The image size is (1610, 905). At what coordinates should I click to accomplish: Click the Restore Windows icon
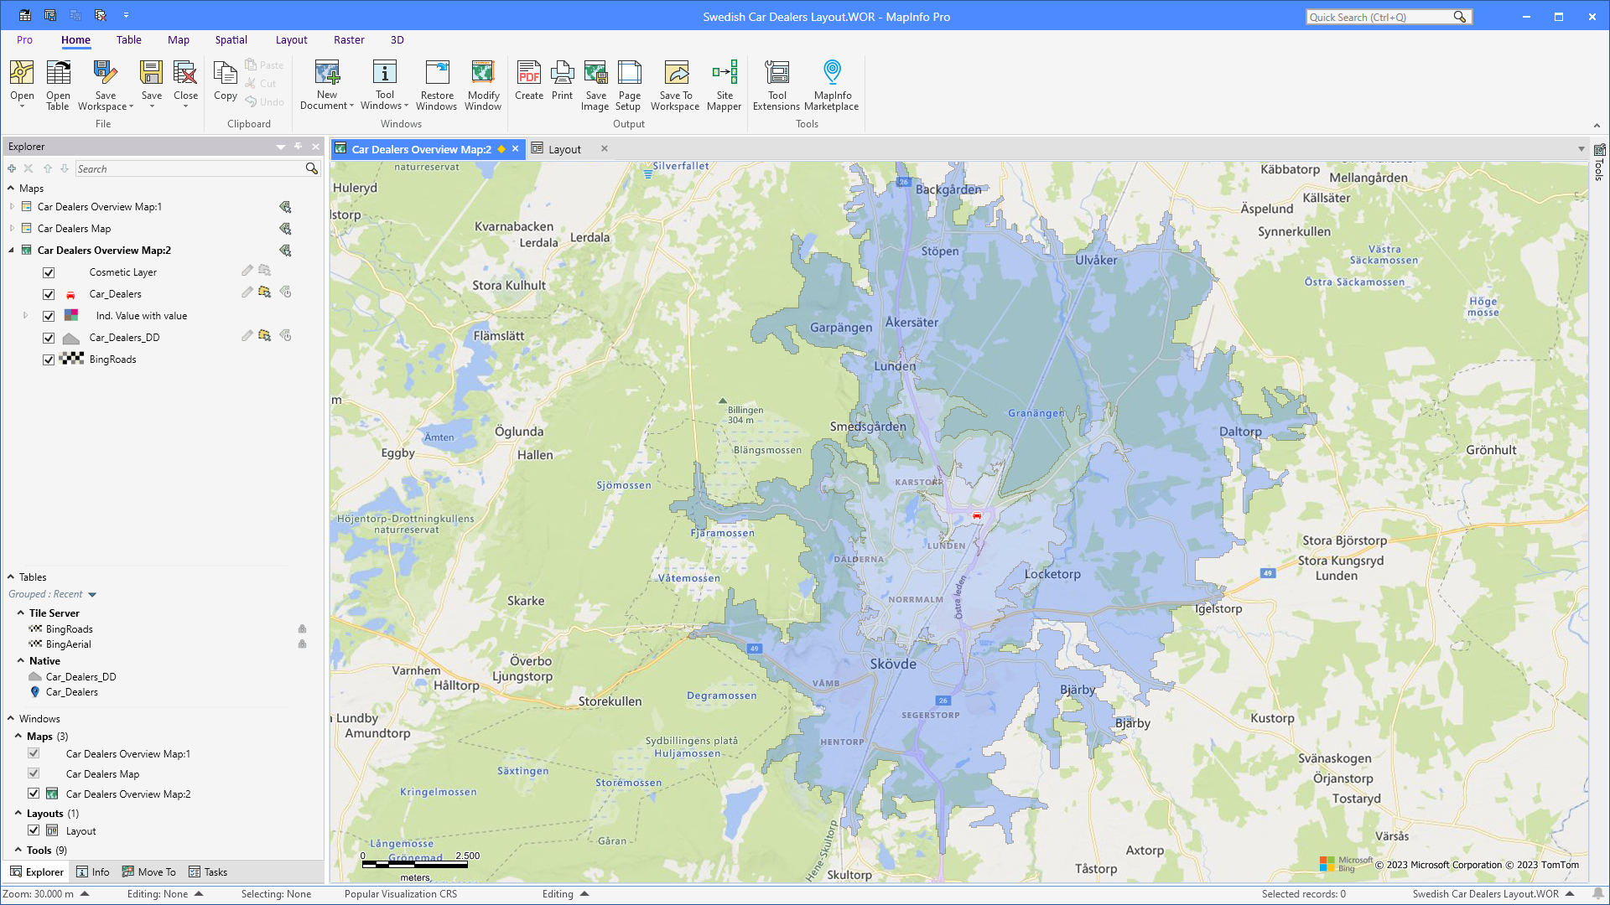click(437, 73)
